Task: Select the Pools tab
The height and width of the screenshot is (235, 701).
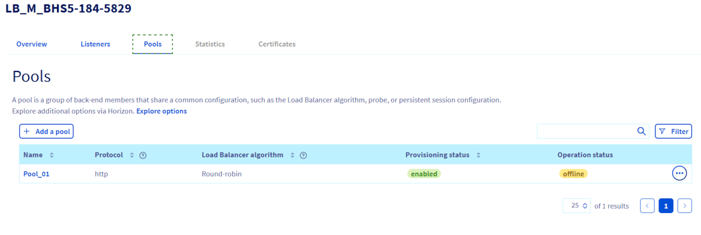Action: tap(153, 44)
